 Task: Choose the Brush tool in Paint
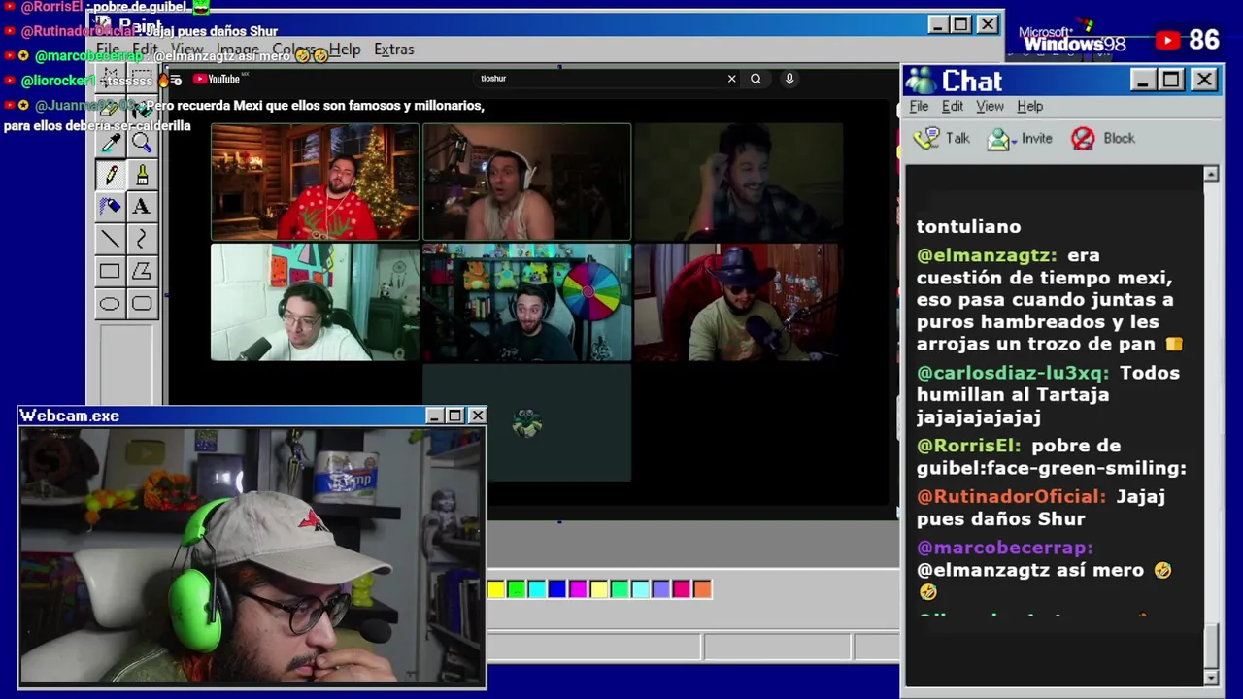coord(142,176)
